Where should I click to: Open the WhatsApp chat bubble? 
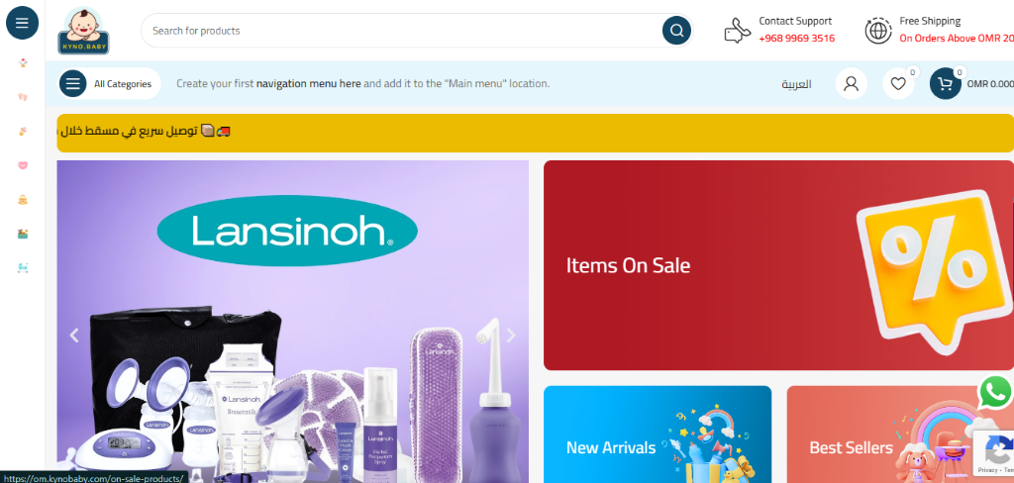point(996,392)
